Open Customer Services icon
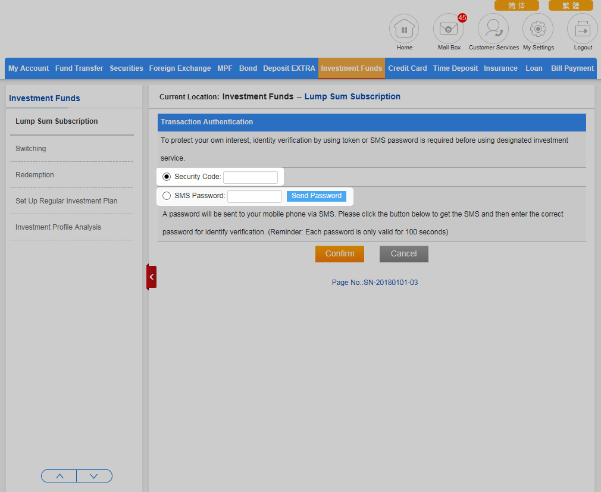Viewport: 601px width, 492px height. (x=493, y=29)
